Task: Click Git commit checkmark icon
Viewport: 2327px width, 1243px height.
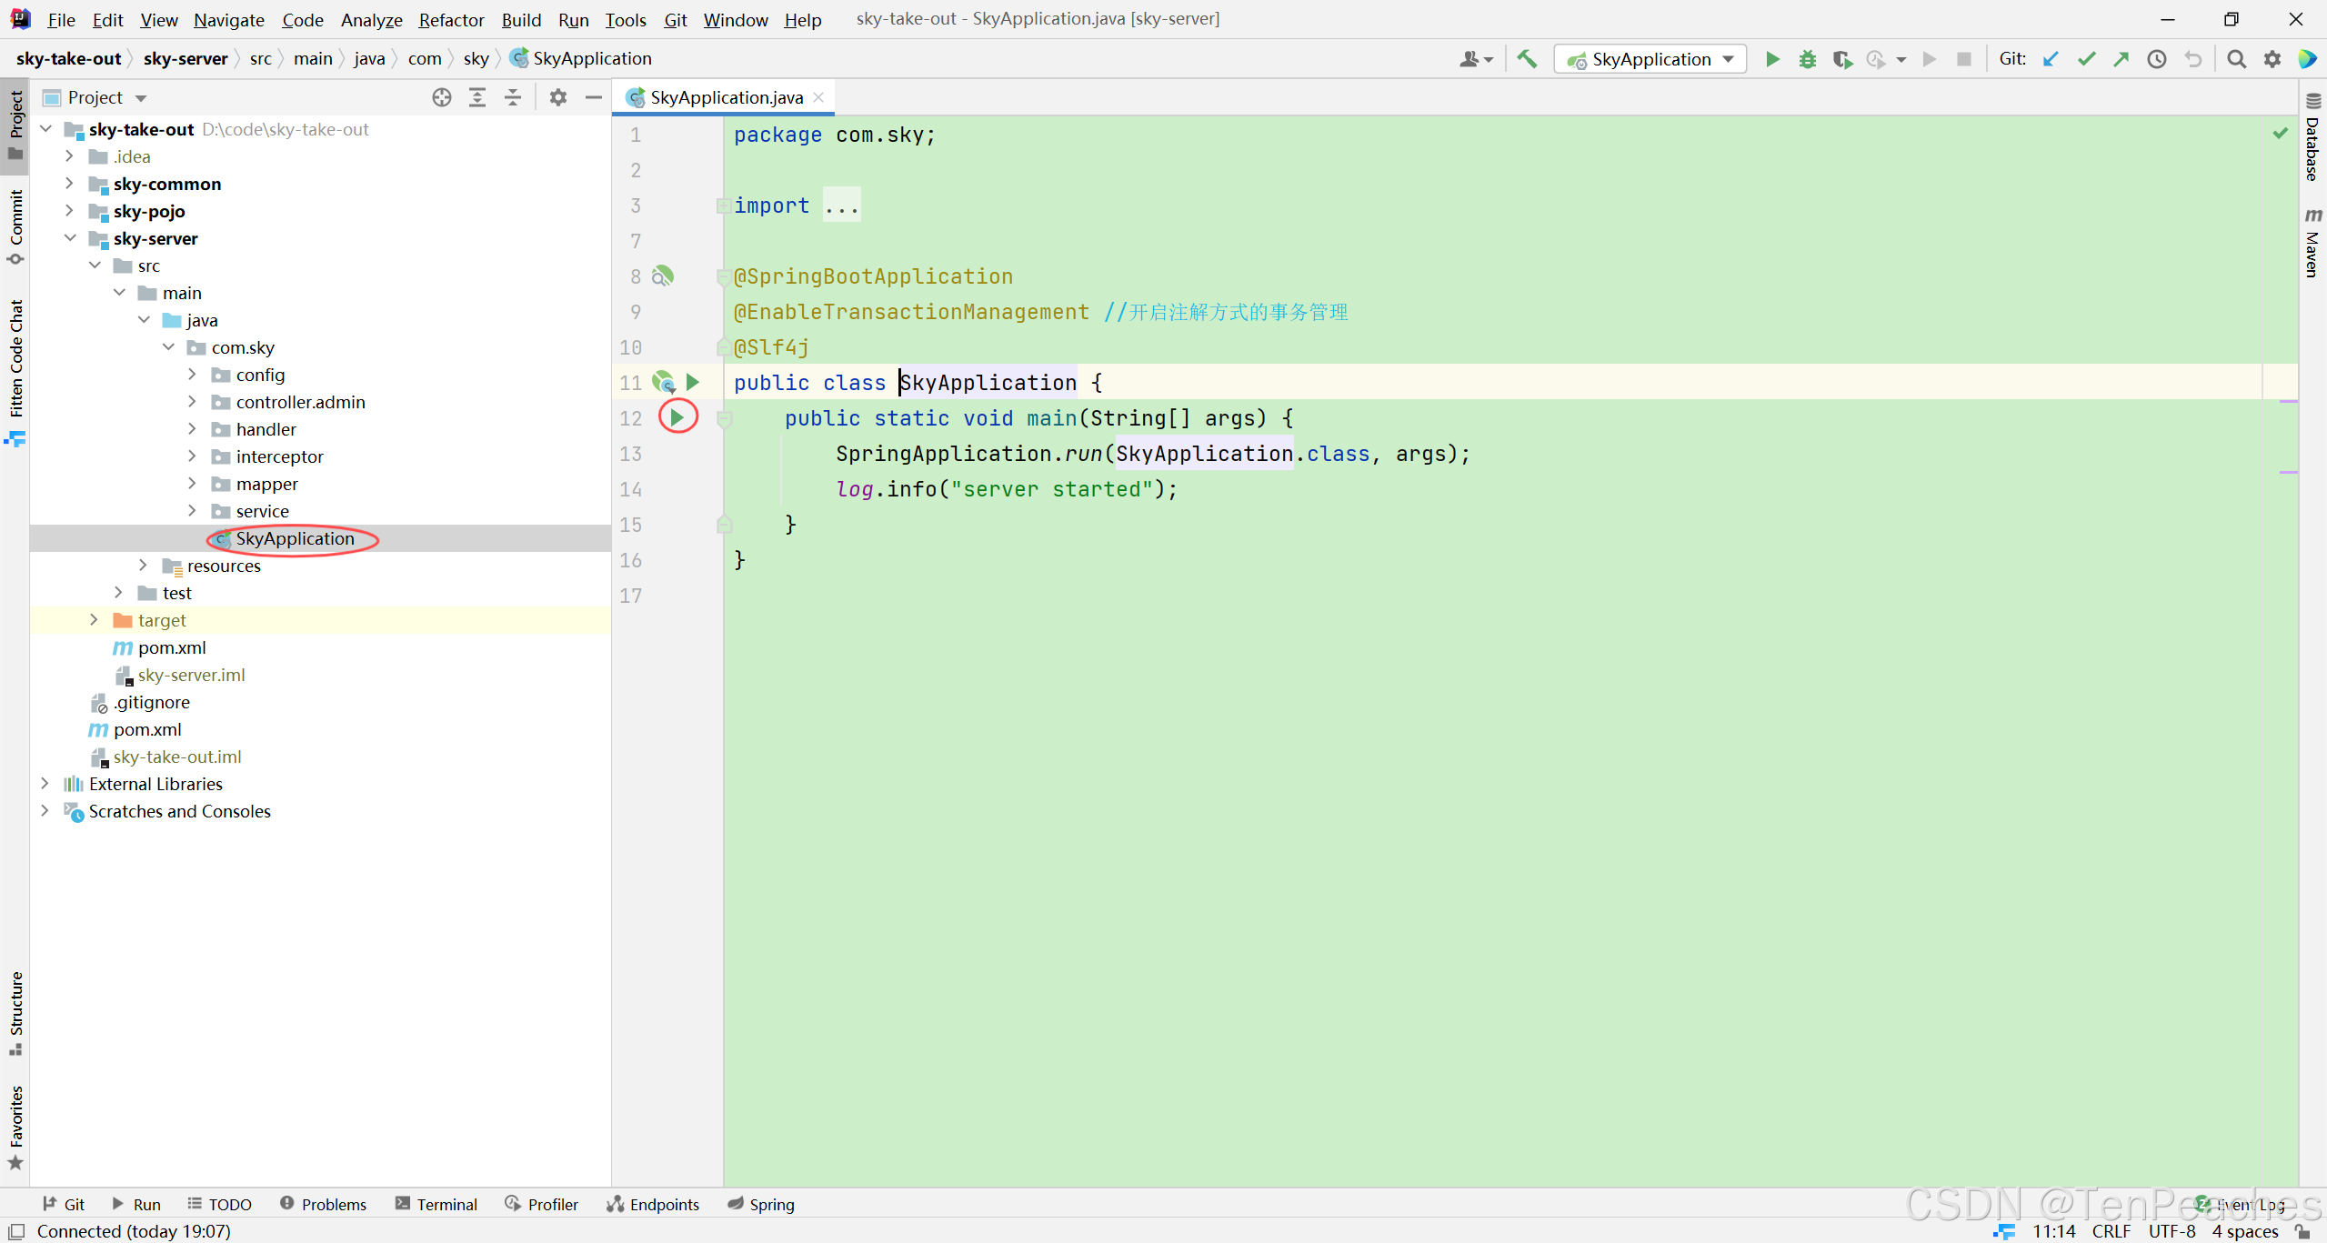Action: pos(2086,59)
